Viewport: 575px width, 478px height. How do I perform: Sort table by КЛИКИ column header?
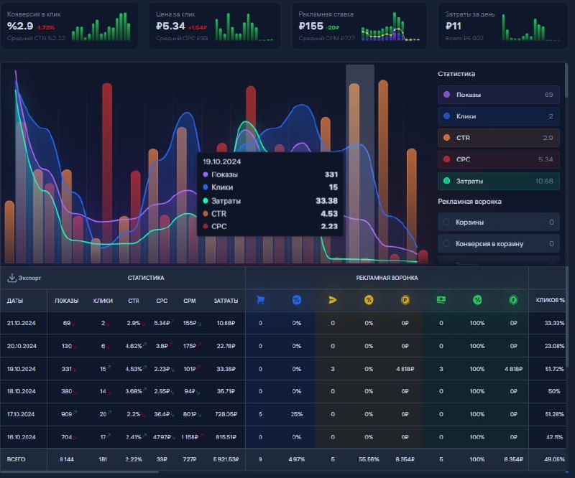pyautogui.click(x=103, y=301)
